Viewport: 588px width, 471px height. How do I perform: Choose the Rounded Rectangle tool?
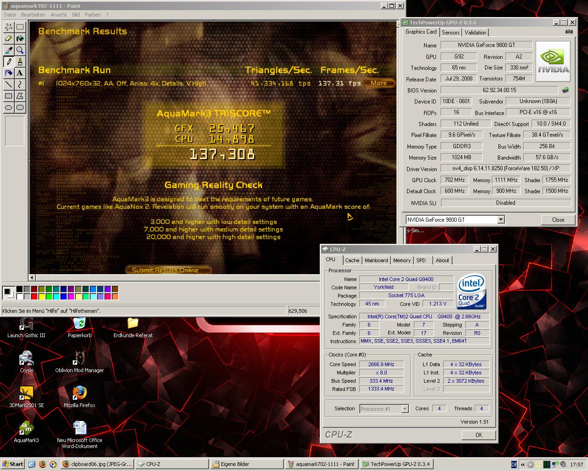(x=20, y=108)
